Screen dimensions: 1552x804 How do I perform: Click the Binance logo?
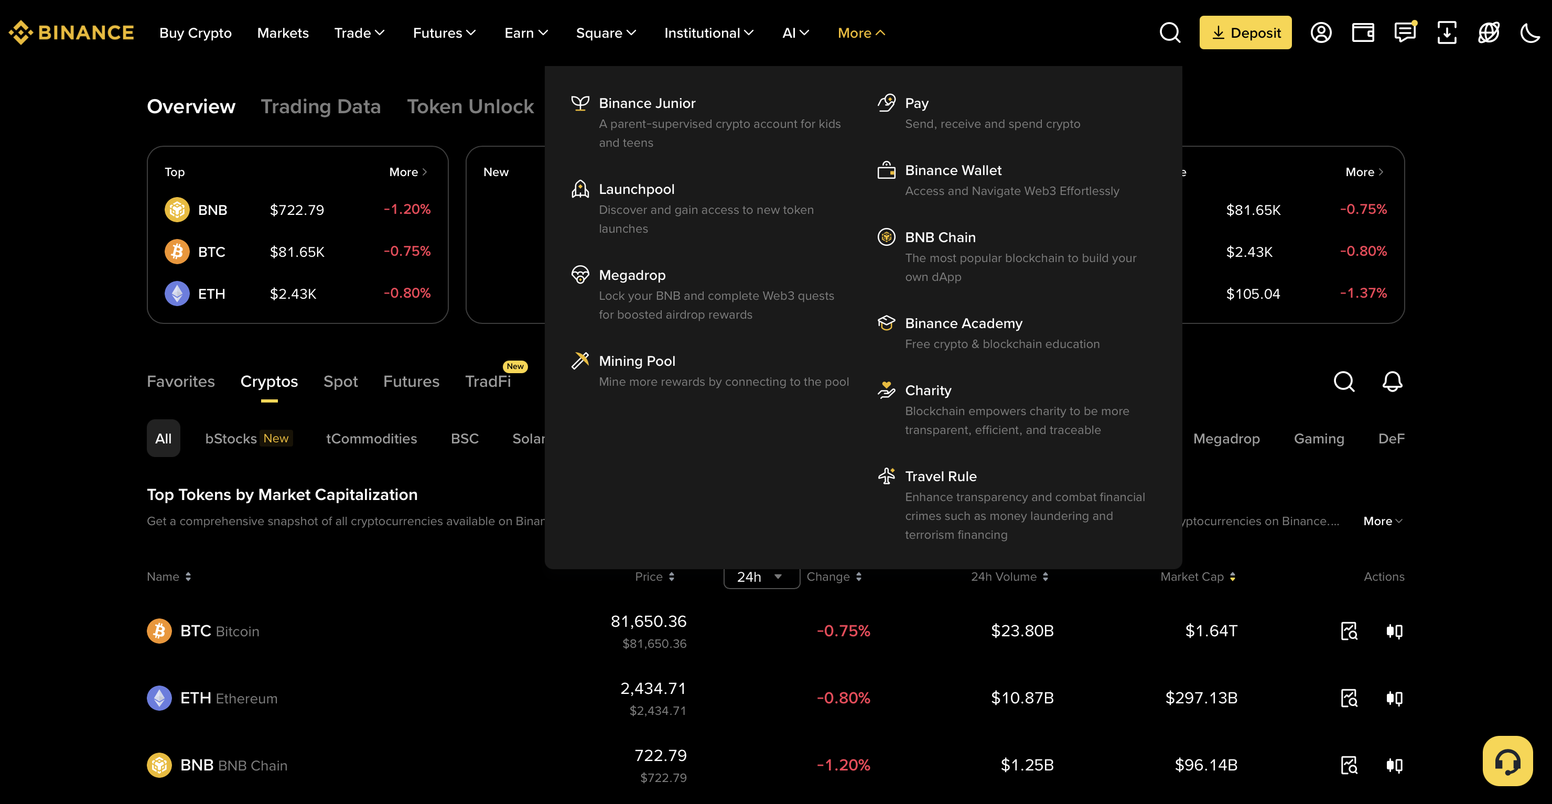tap(71, 32)
